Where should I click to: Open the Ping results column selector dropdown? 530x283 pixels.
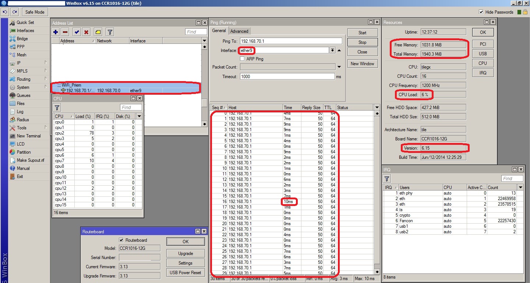[377, 108]
